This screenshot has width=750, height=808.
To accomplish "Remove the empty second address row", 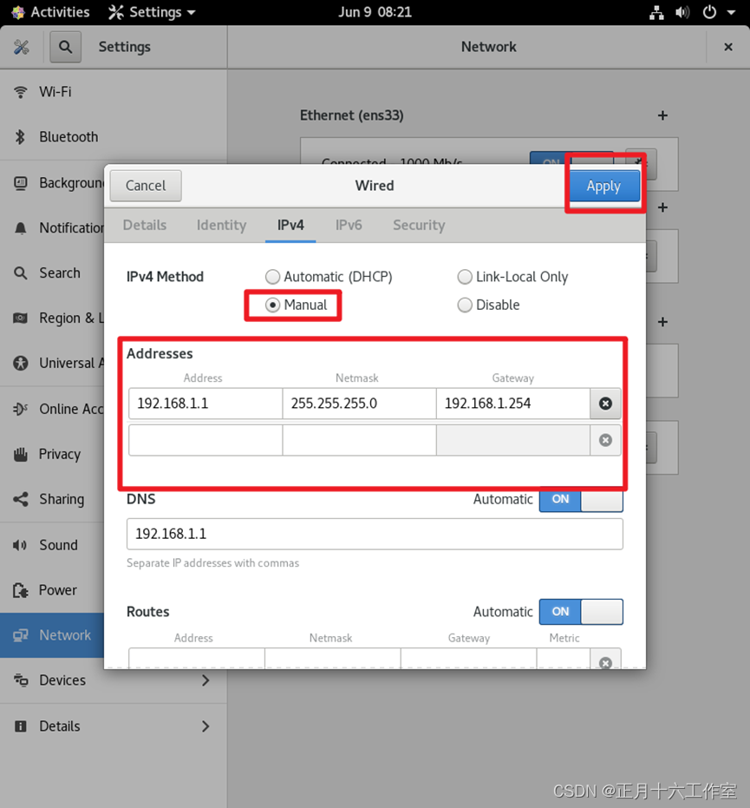I will (x=605, y=440).
